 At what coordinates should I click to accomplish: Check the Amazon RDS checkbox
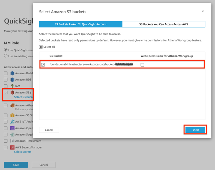click(6, 79)
